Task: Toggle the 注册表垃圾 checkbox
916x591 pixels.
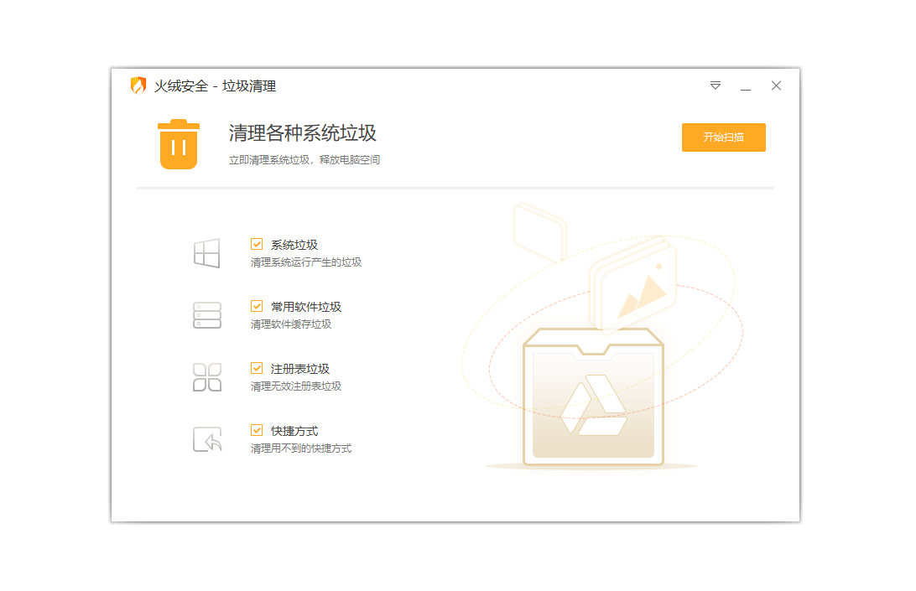Action: tap(257, 368)
